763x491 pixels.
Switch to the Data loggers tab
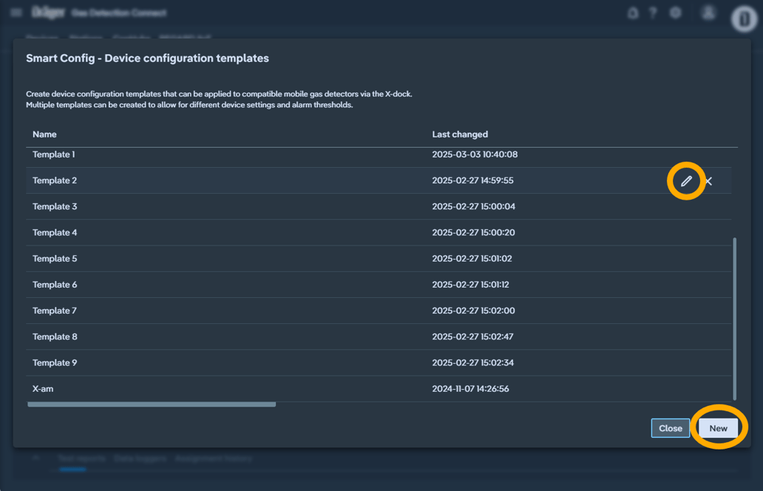coord(139,459)
